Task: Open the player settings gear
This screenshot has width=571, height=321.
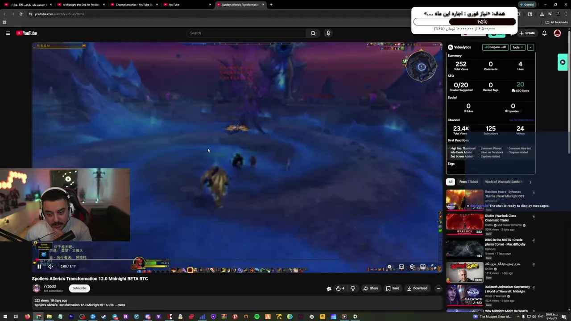Action: coord(412,267)
